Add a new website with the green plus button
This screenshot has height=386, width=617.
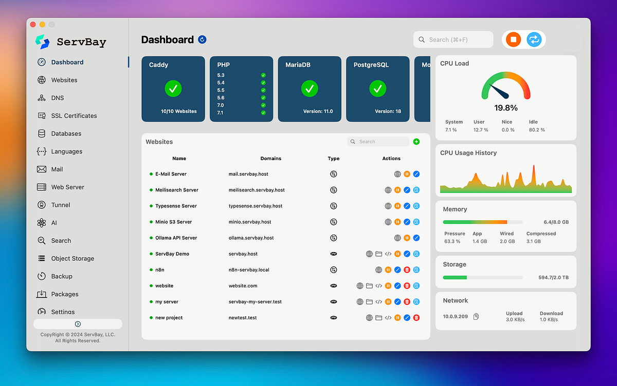coord(416,141)
